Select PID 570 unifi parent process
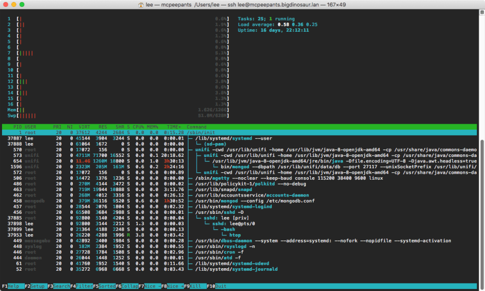The image size is (485, 291). click(x=240, y=149)
